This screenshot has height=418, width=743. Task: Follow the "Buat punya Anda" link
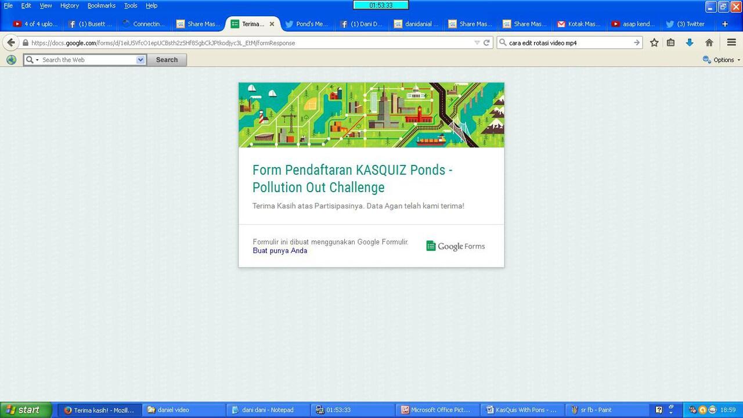click(x=280, y=251)
